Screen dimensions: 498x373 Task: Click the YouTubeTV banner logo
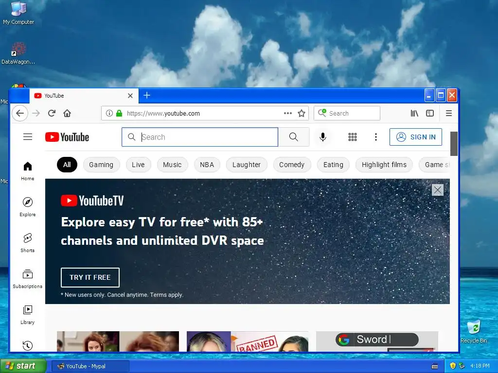pos(92,201)
